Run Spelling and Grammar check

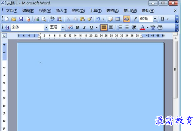point(52,19)
